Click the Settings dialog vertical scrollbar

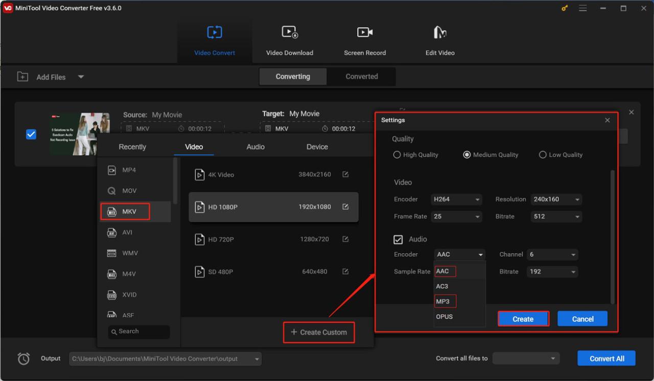click(x=612, y=235)
